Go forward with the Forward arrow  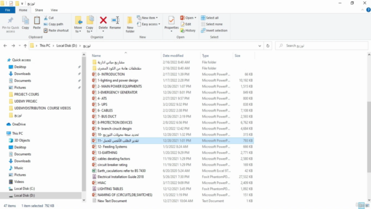(x=13, y=46)
